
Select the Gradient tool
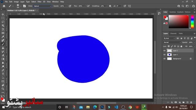(3, 59)
